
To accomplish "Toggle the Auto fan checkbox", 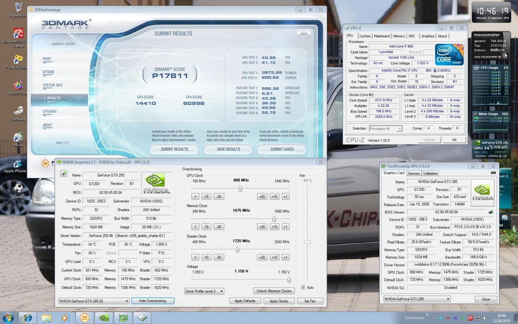I will tap(303, 288).
